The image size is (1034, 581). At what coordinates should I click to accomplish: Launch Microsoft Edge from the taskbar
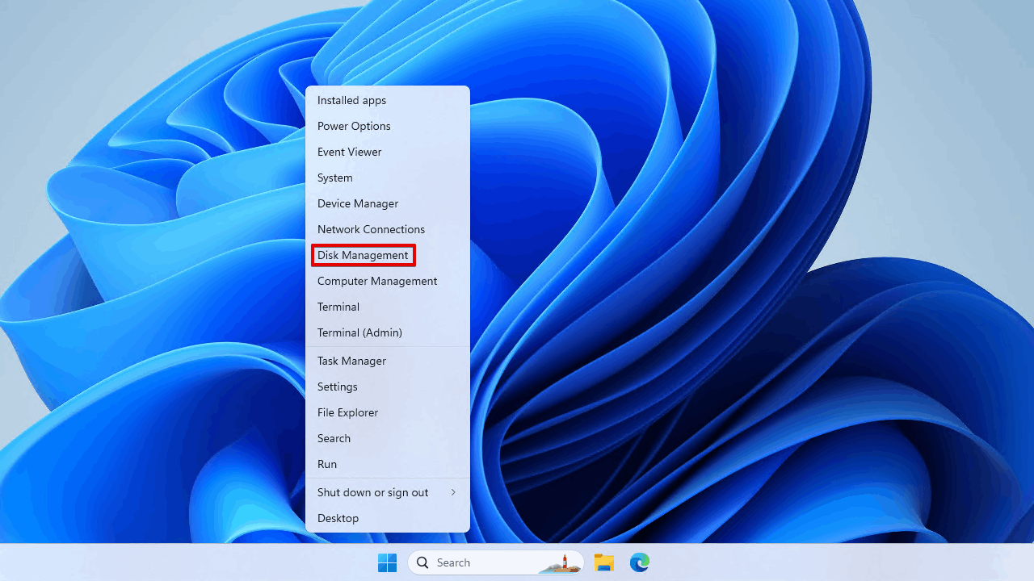[x=640, y=562]
